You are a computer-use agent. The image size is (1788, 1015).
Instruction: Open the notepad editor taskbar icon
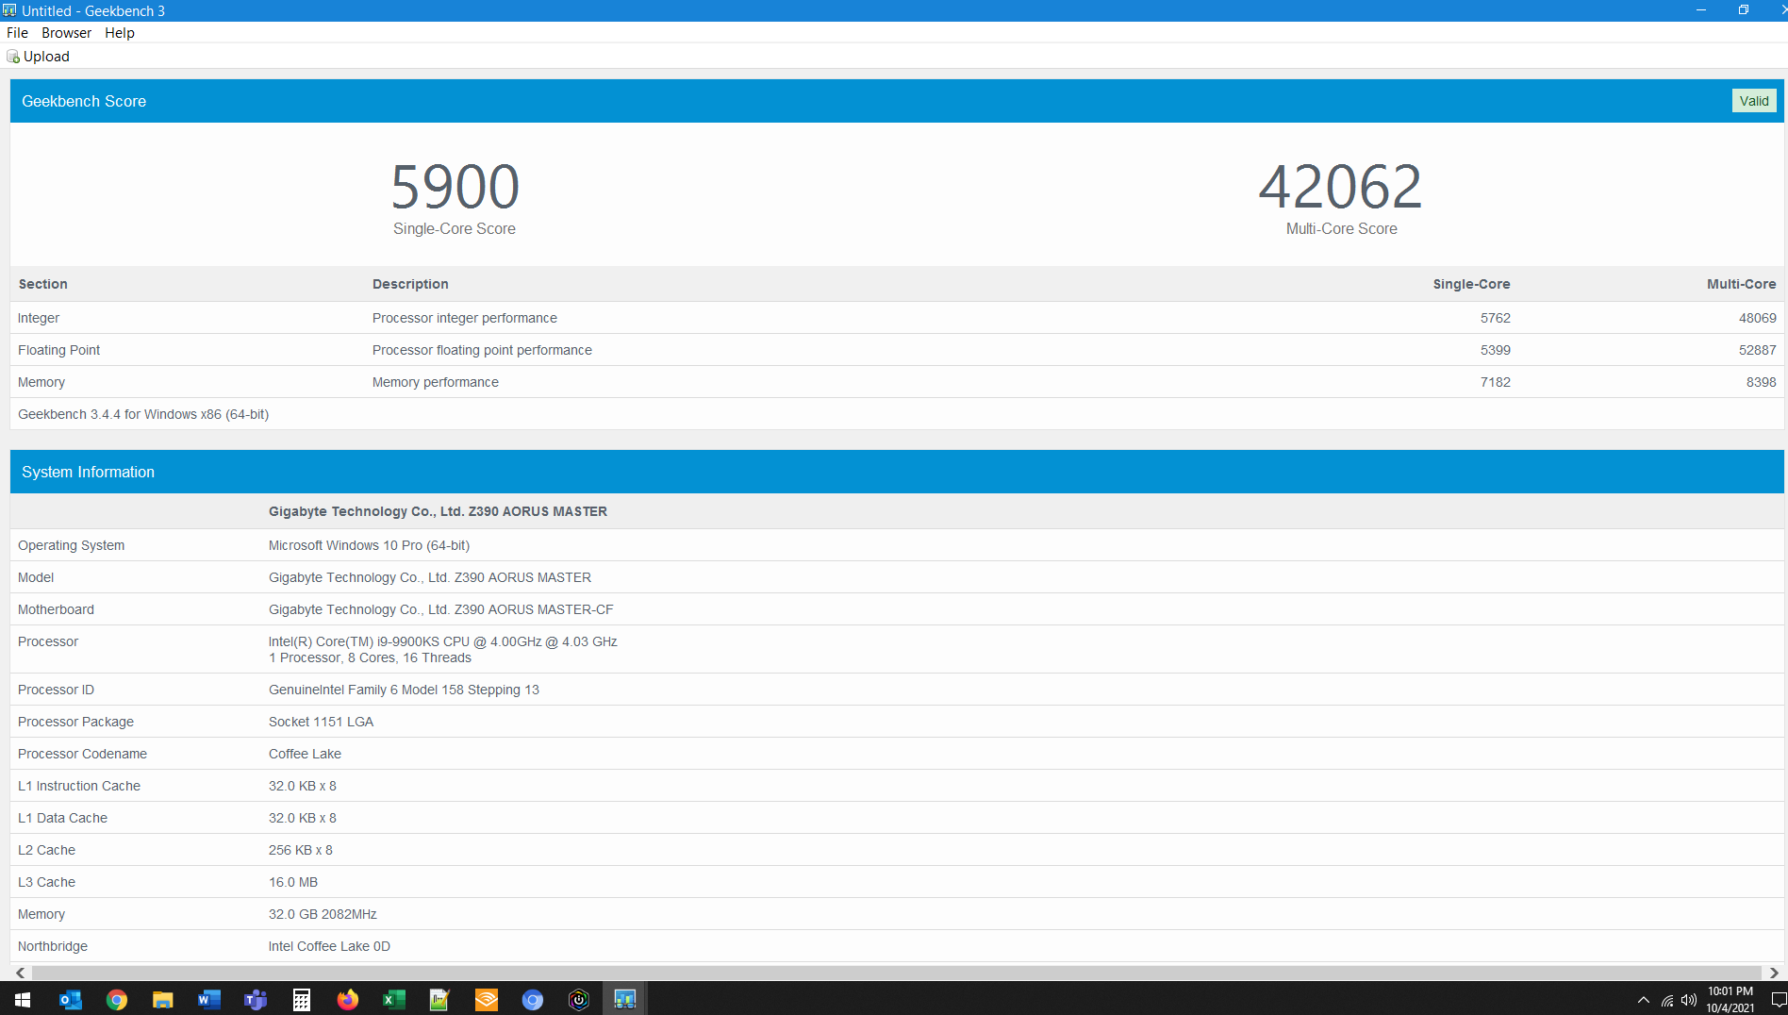tap(440, 1000)
